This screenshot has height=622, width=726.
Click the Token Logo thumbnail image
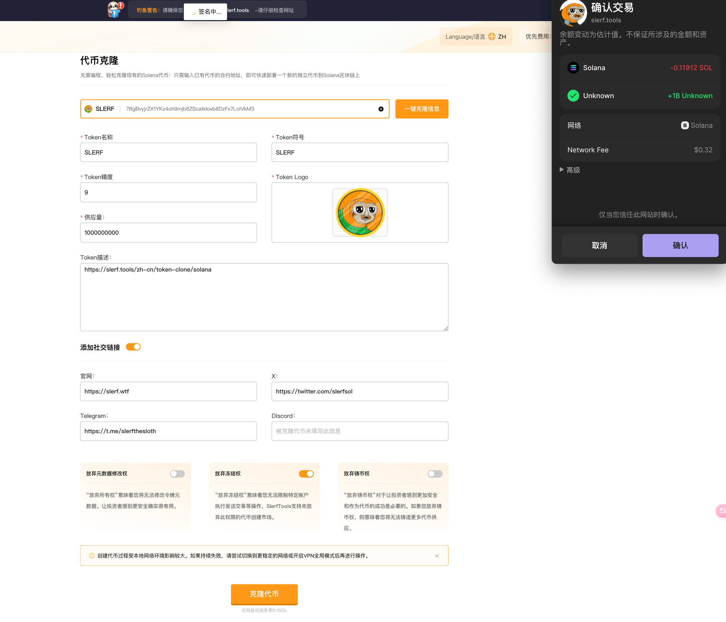pyautogui.click(x=360, y=213)
